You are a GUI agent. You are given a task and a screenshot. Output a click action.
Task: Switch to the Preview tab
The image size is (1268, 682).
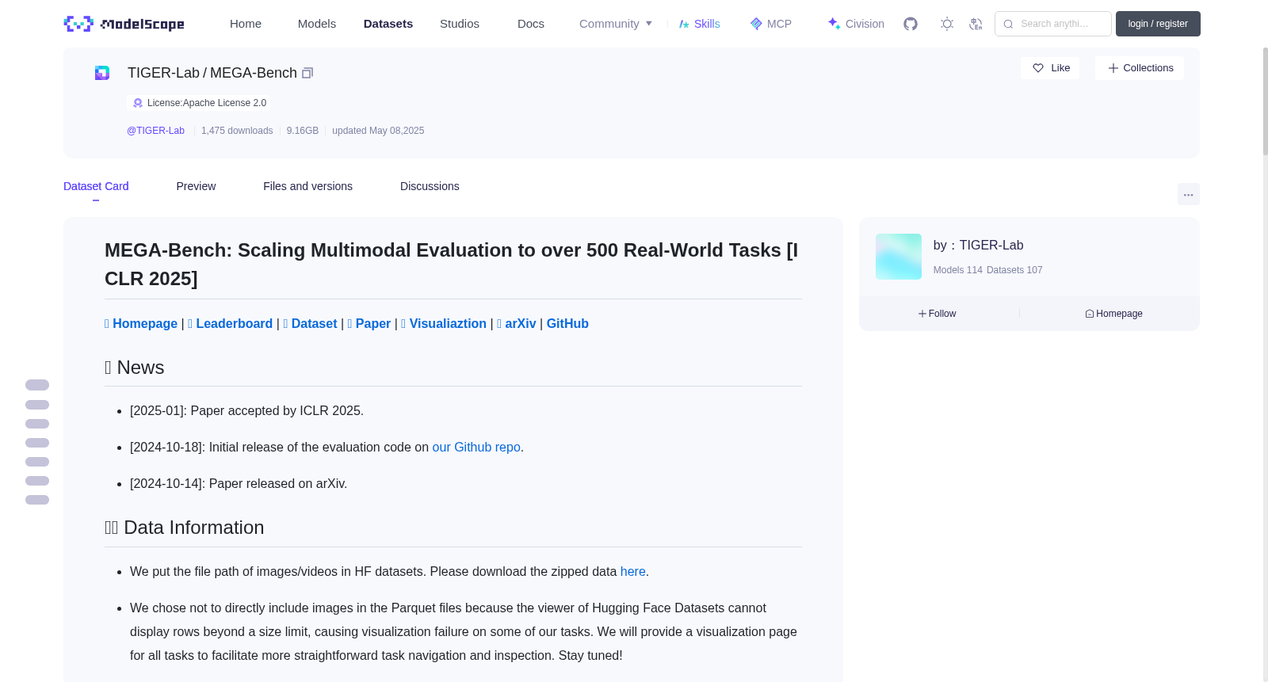196,186
